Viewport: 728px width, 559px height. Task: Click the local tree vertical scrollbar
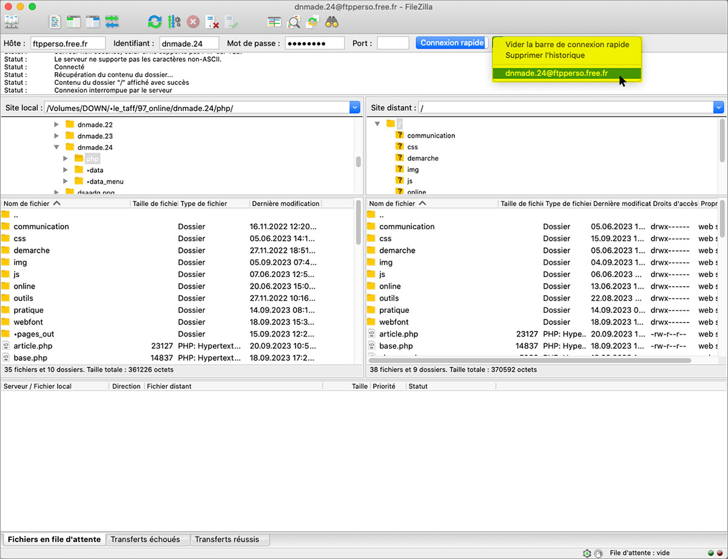tap(358, 161)
